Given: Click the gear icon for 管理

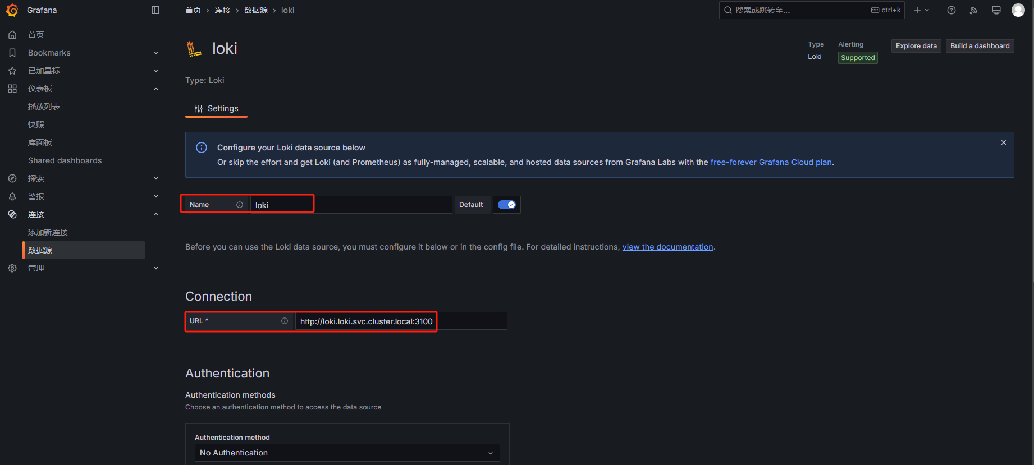Looking at the screenshot, I should (x=12, y=268).
